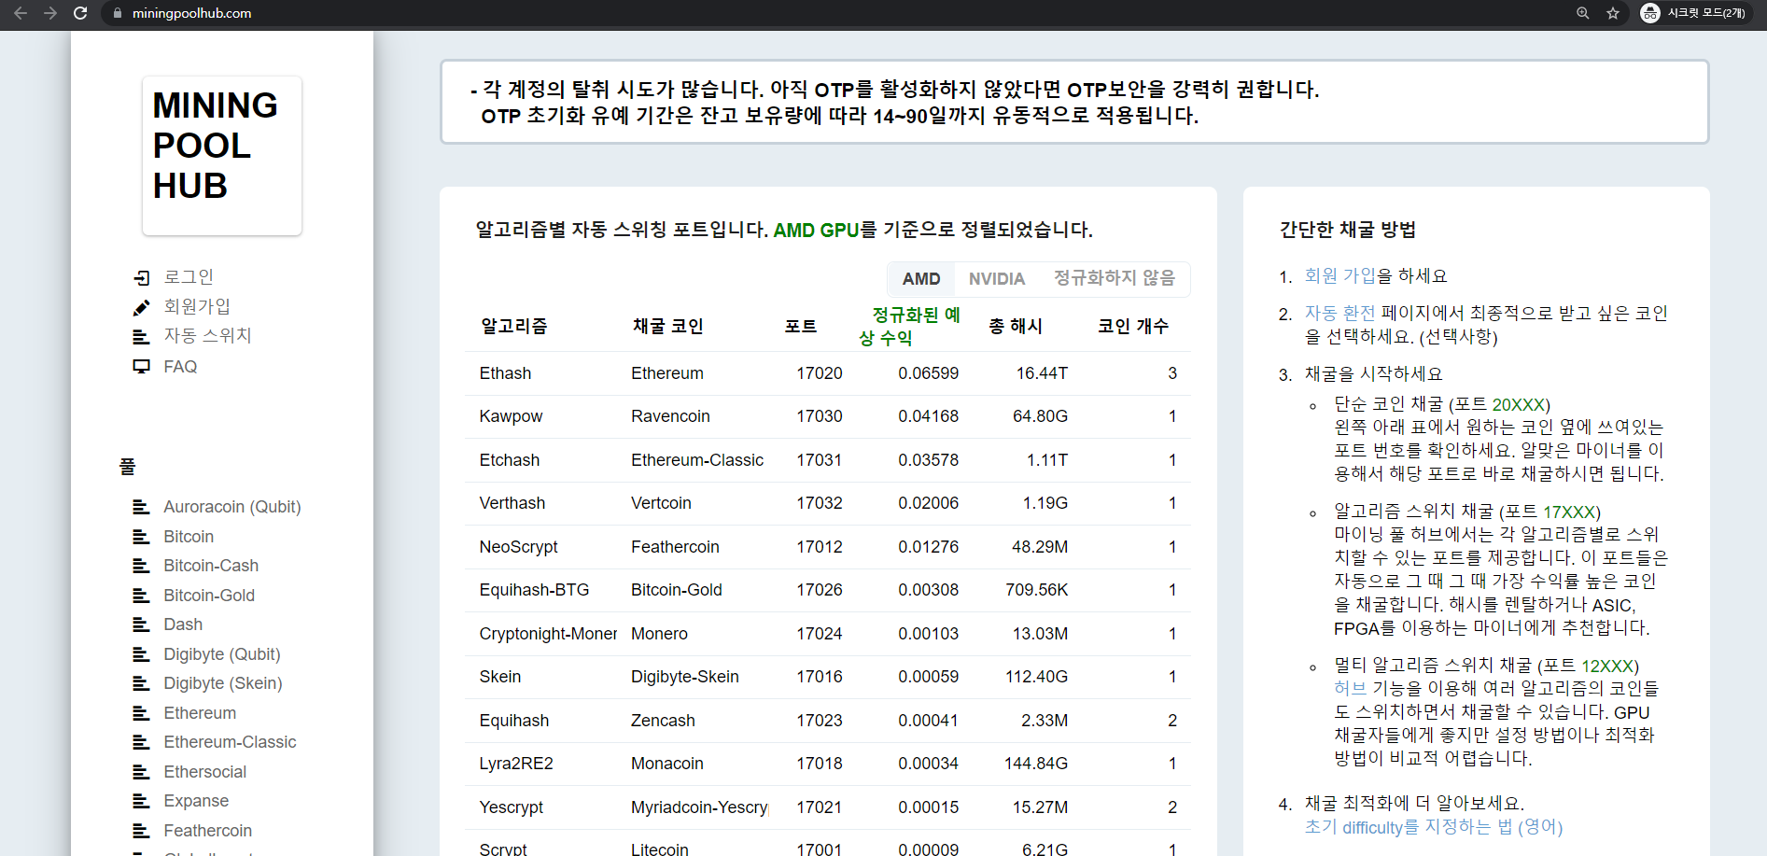1767x856 pixels.
Task: Click the browser forward arrow
Action: [x=50, y=13]
